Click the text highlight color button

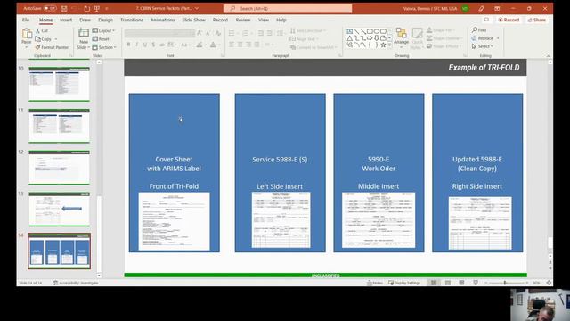pyautogui.click(x=199, y=45)
